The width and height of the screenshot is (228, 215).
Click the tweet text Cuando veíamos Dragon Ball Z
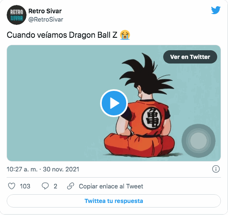click(62, 35)
